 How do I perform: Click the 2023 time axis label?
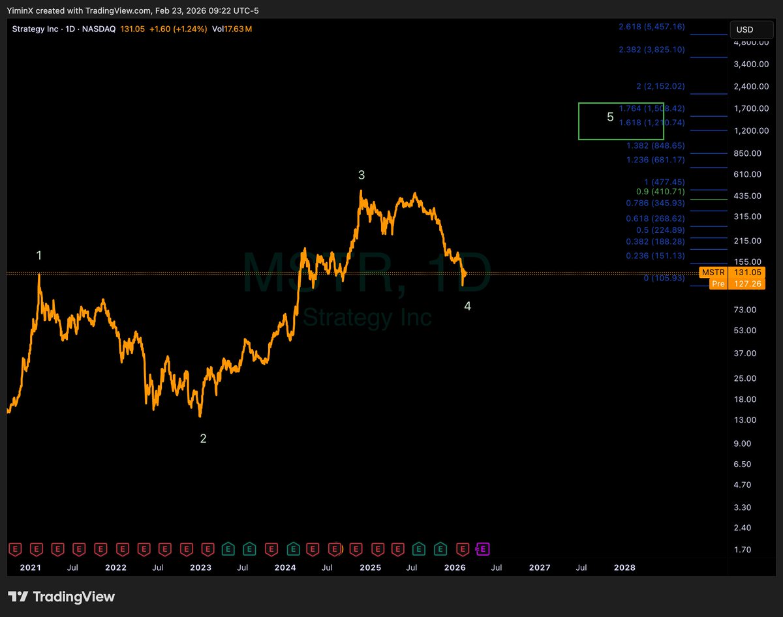200,567
